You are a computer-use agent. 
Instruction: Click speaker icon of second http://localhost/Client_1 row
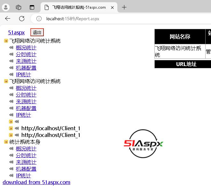pos(17,135)
